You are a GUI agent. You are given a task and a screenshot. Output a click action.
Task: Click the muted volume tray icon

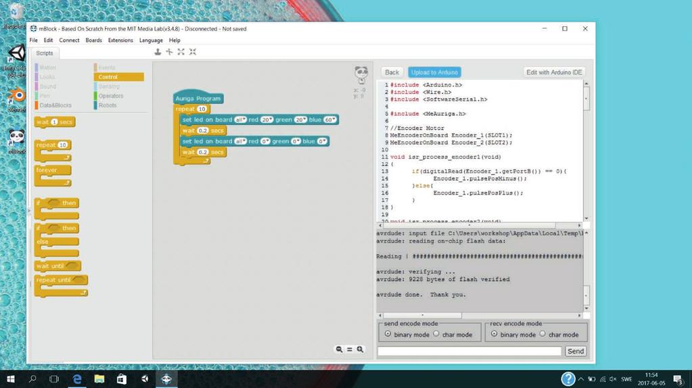(x=613, y=379)
